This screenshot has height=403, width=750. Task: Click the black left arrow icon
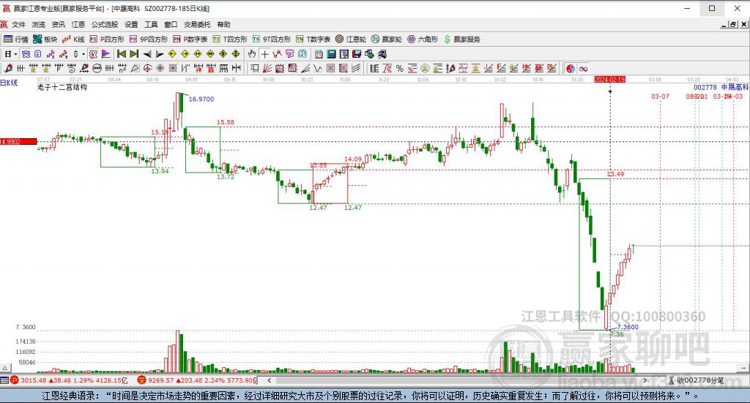[147, 54]
